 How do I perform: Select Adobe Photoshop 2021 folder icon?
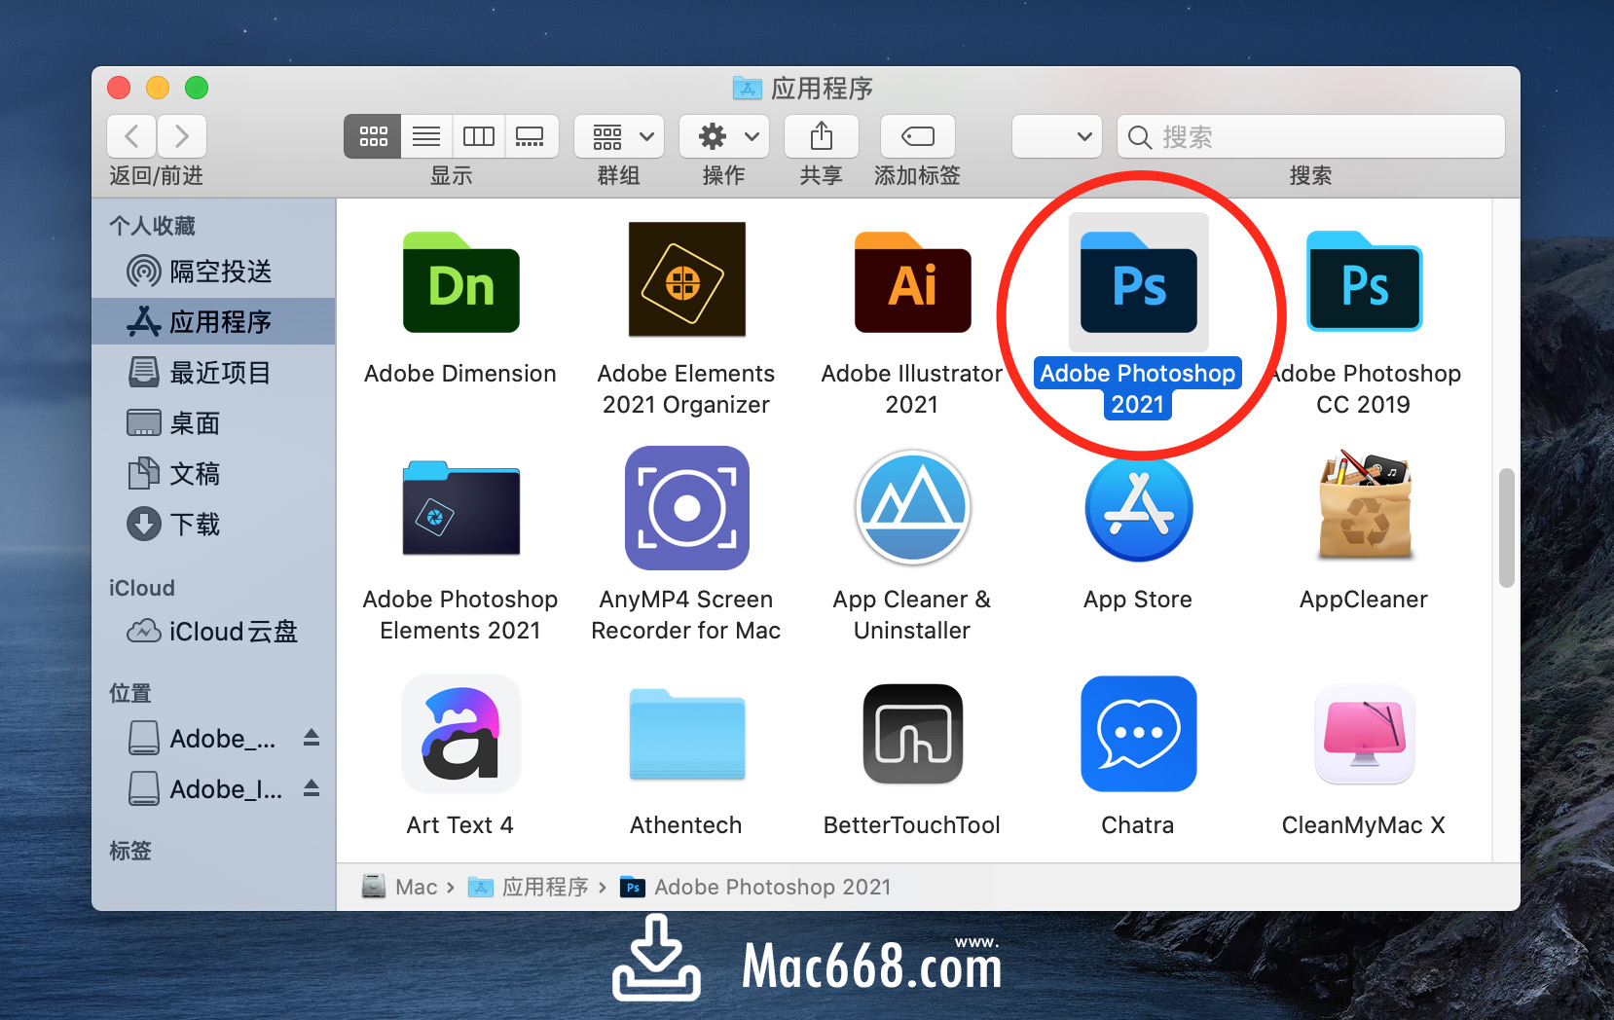click(1138, 282)
